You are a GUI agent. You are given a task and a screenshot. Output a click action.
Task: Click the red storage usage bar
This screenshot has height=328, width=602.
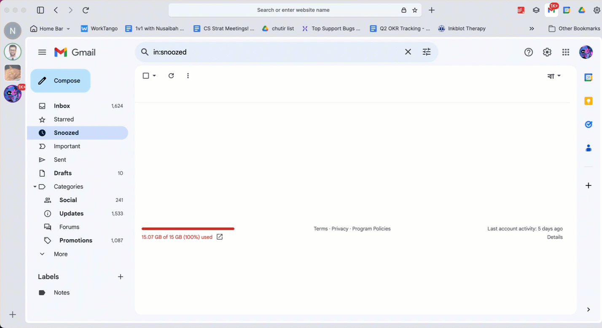coord(188,229)
